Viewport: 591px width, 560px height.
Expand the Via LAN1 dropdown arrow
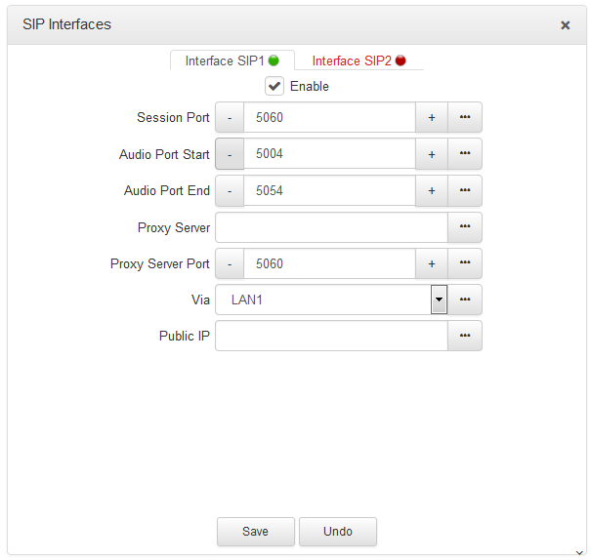(x=439, y=300)
